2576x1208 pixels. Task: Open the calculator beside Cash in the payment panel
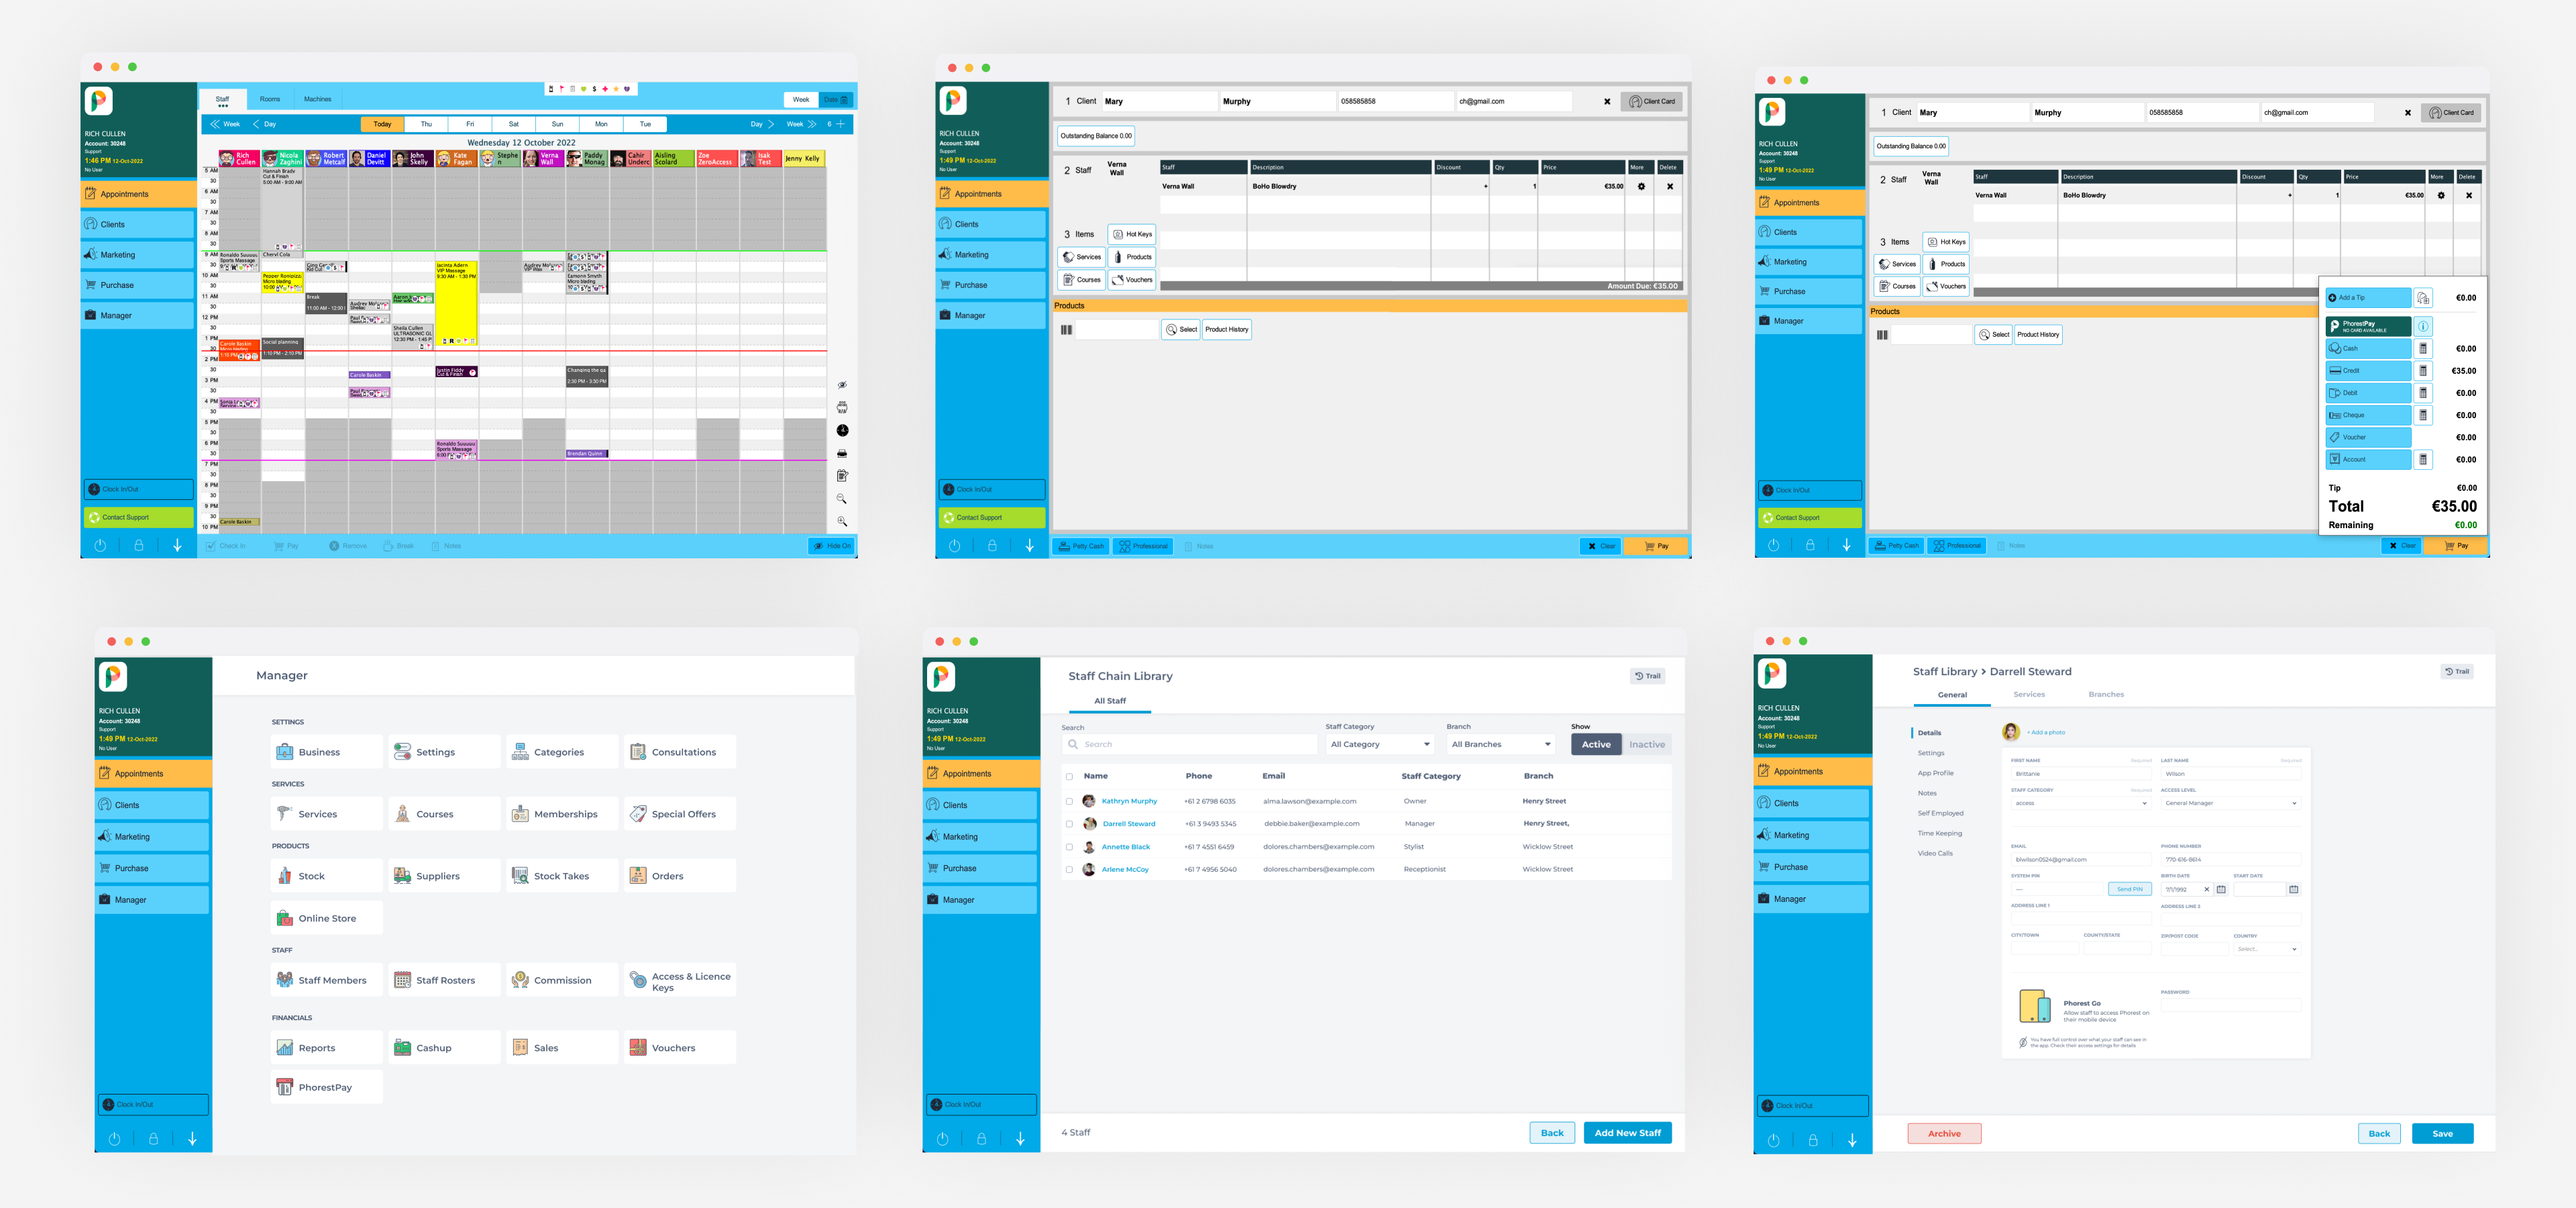click(2423, 349)
